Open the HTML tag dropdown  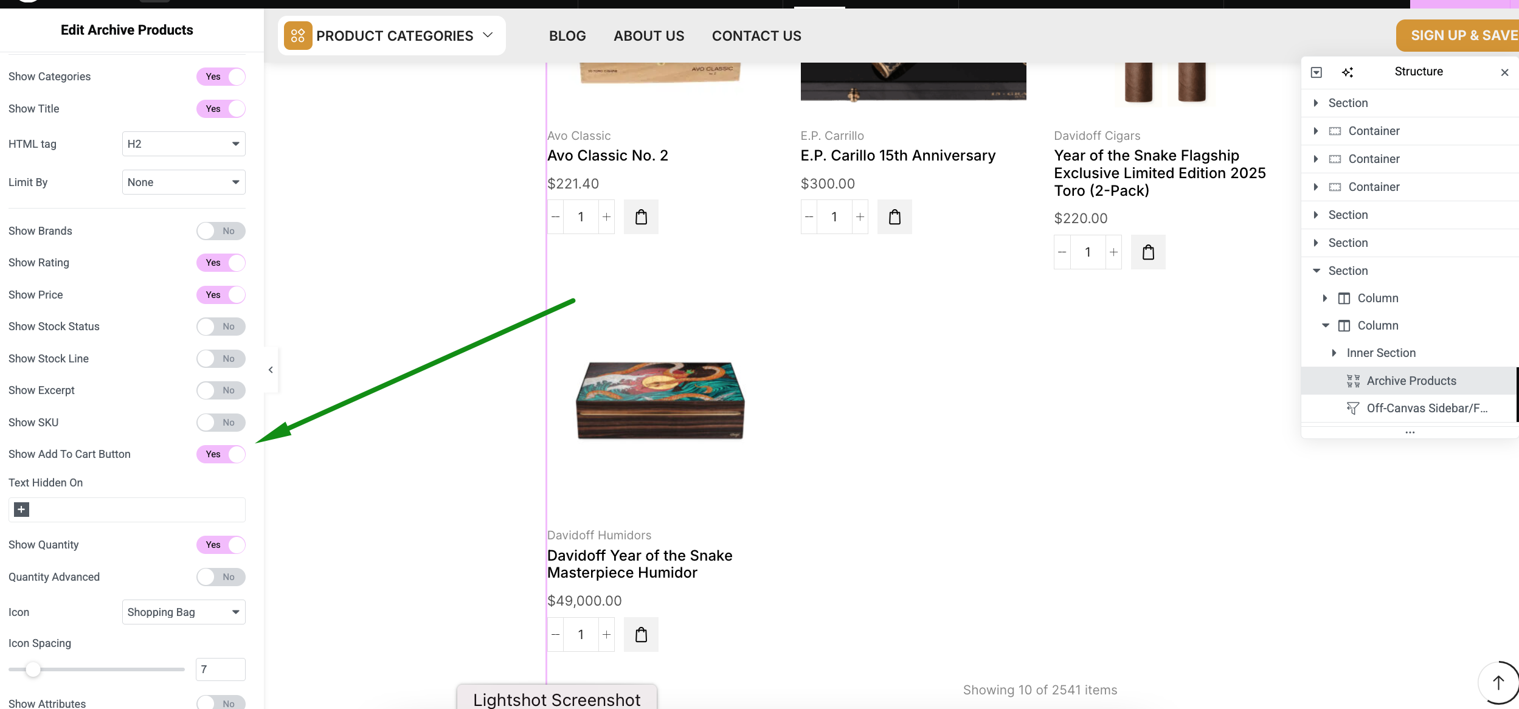coord(184,144)
